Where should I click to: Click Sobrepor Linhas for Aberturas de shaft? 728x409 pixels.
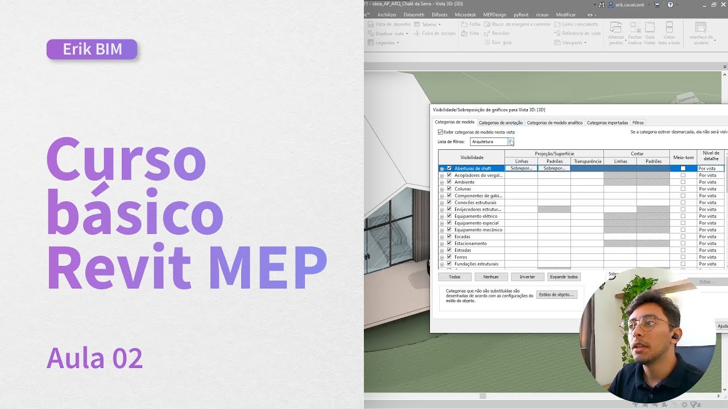[522, 168]
